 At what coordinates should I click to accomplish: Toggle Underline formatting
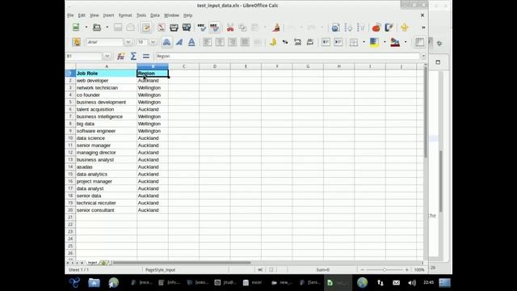(x=191, y=42)
